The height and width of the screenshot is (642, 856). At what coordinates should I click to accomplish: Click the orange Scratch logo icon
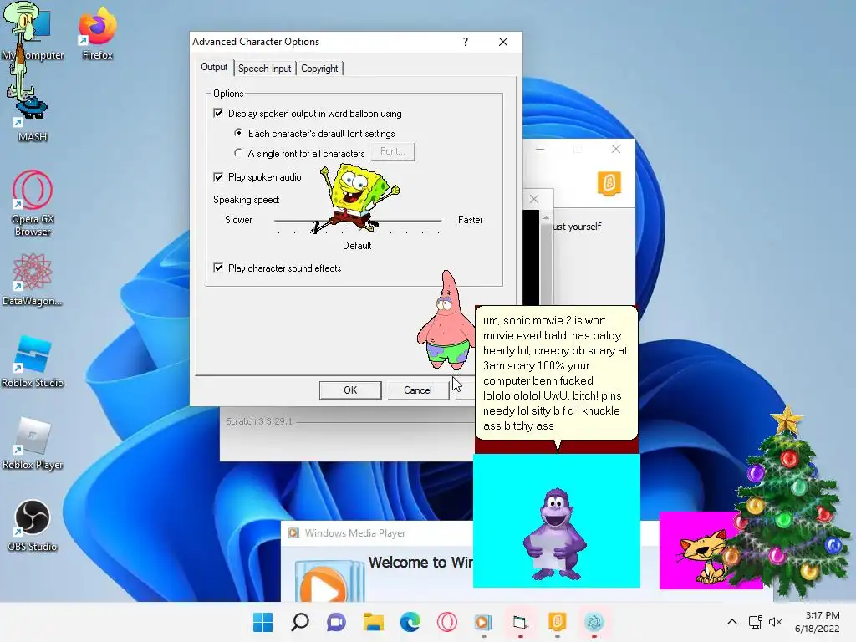pos(609,183)
